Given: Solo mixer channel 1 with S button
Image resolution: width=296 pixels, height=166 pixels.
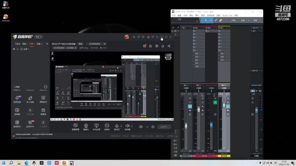Looking at the screenshot, I should pos(190,103).
